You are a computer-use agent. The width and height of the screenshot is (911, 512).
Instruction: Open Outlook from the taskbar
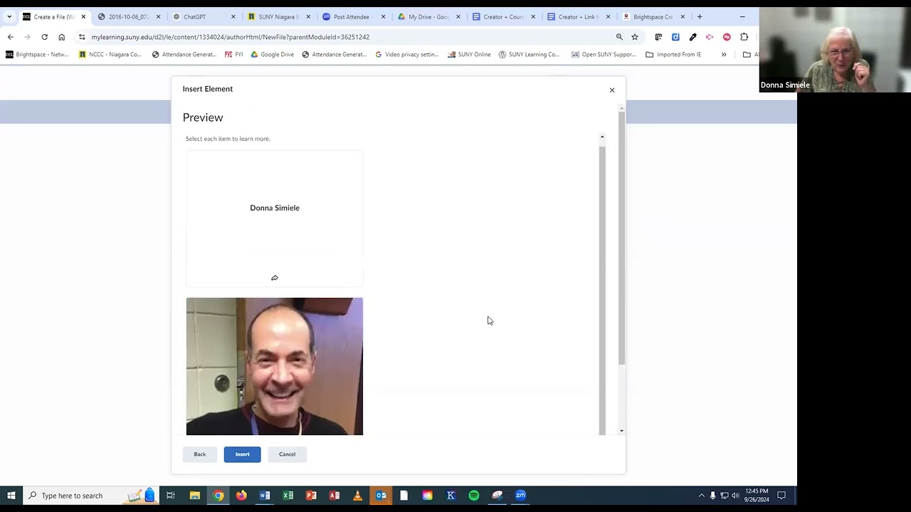click(381, 496)
